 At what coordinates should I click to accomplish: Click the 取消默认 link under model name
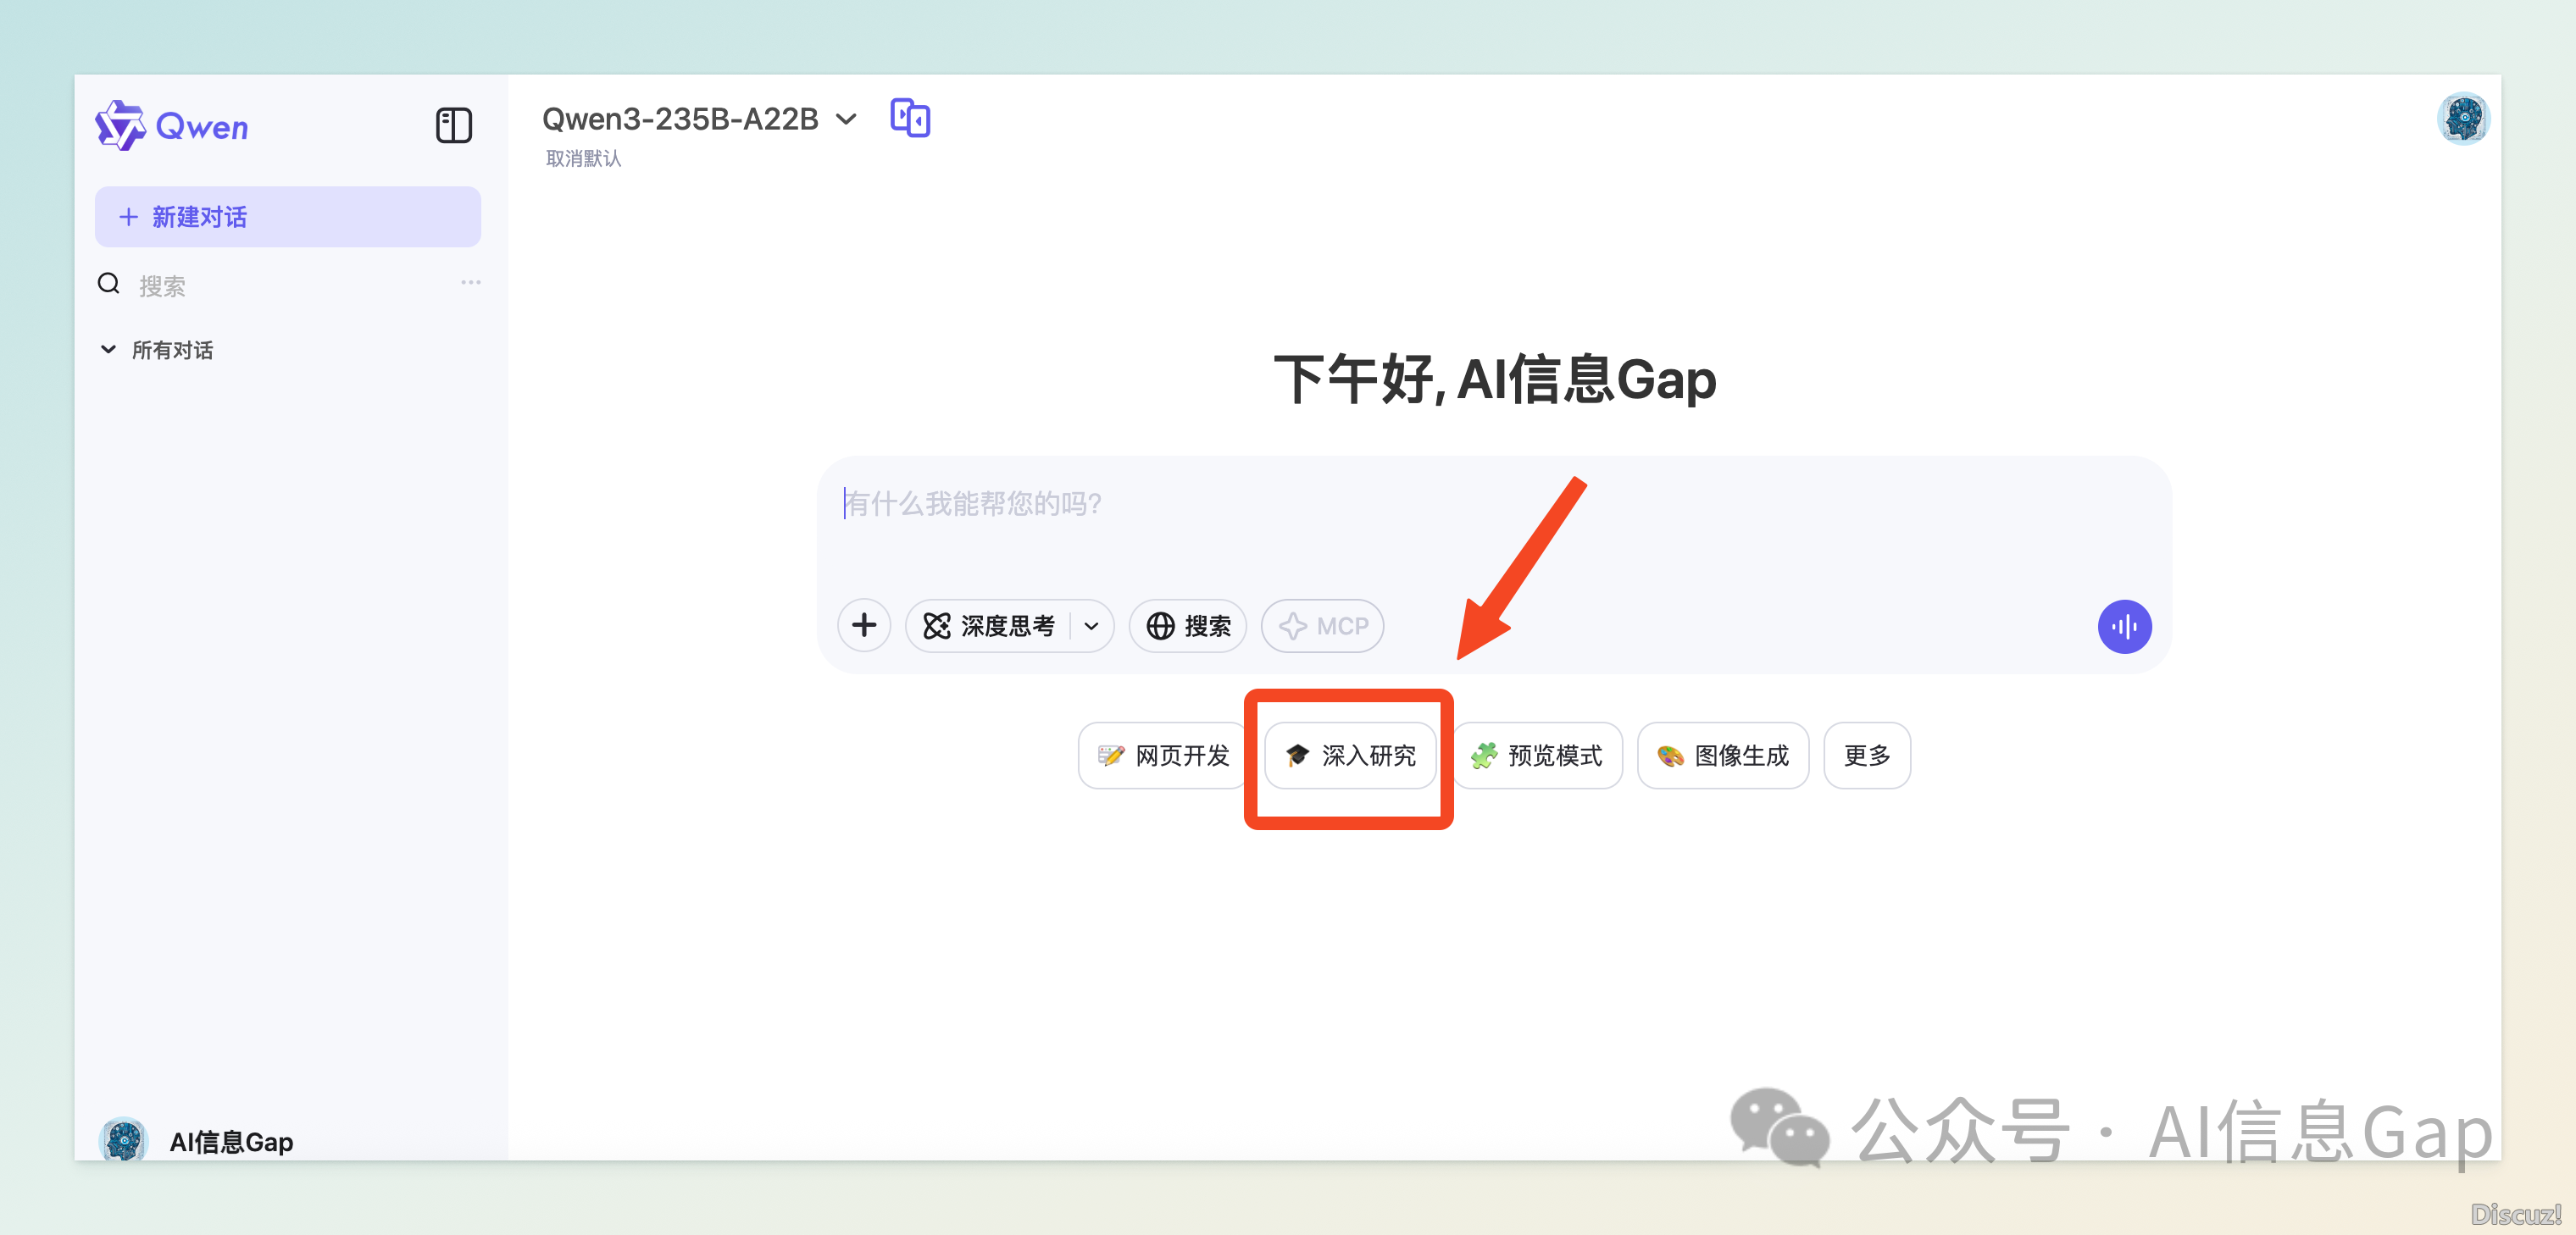583,159
